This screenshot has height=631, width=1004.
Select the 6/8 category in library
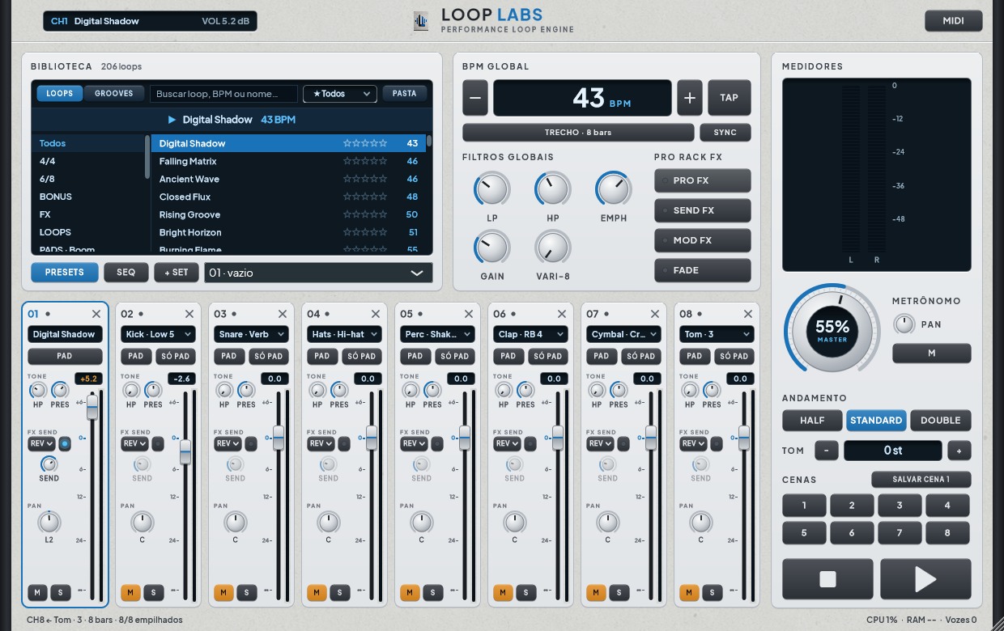(89, 179)
